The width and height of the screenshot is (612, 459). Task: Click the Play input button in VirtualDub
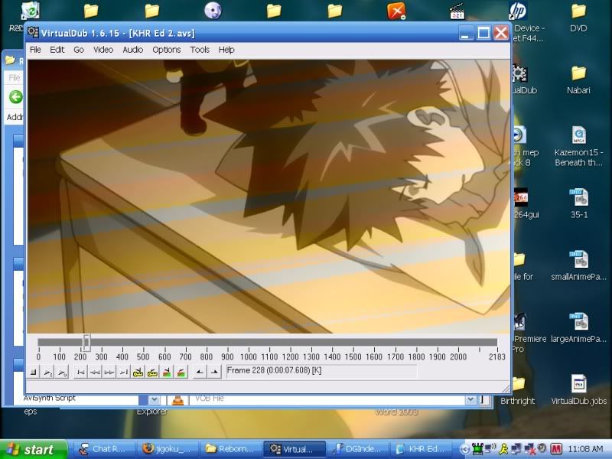click(48, 372)
